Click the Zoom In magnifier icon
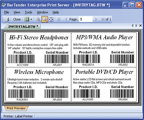Screen dimensions: 144x120 coord(38,19)
